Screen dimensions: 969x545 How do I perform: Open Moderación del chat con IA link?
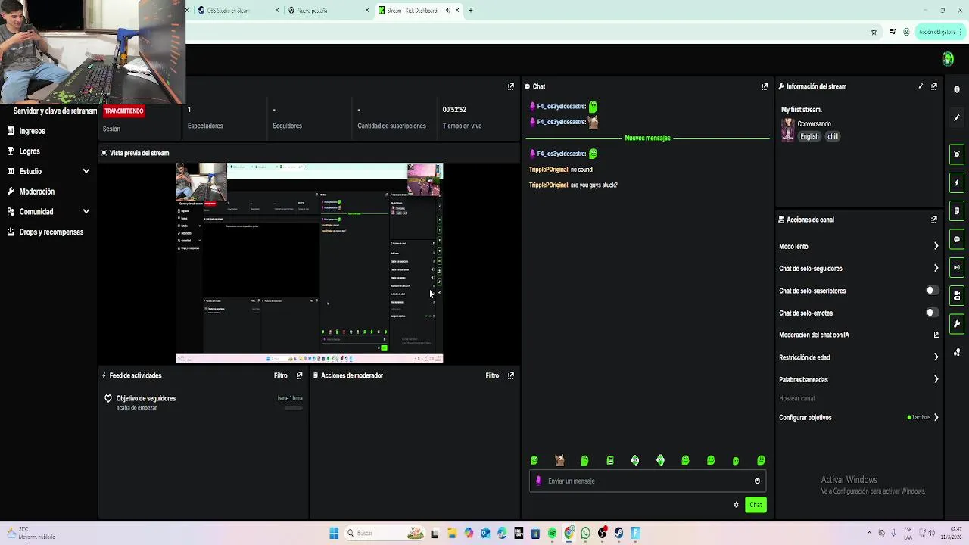point(858,335)
